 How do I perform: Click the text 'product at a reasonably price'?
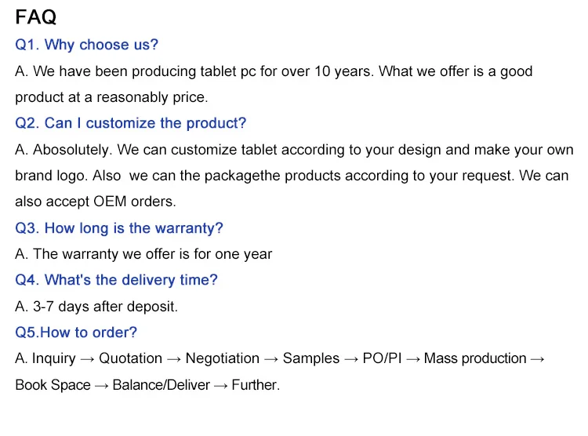coord(111,97)
